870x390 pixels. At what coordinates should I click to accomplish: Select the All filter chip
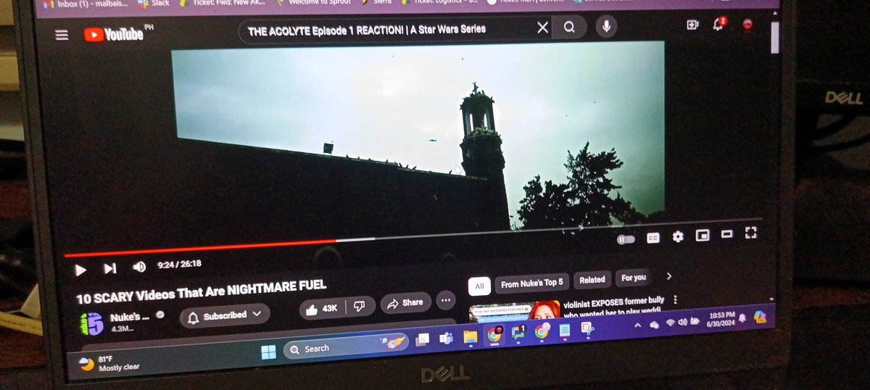479,286
